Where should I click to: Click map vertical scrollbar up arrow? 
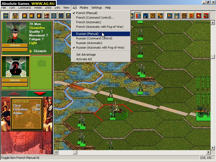coord(212,23)
